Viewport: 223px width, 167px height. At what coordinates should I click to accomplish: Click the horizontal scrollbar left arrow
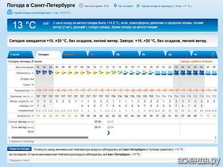pos(9,138)
